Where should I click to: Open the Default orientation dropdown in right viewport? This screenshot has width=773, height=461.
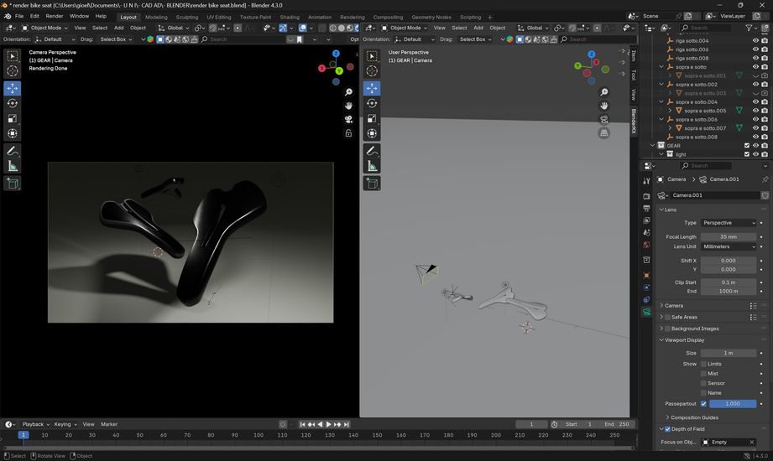click(415, 39)
